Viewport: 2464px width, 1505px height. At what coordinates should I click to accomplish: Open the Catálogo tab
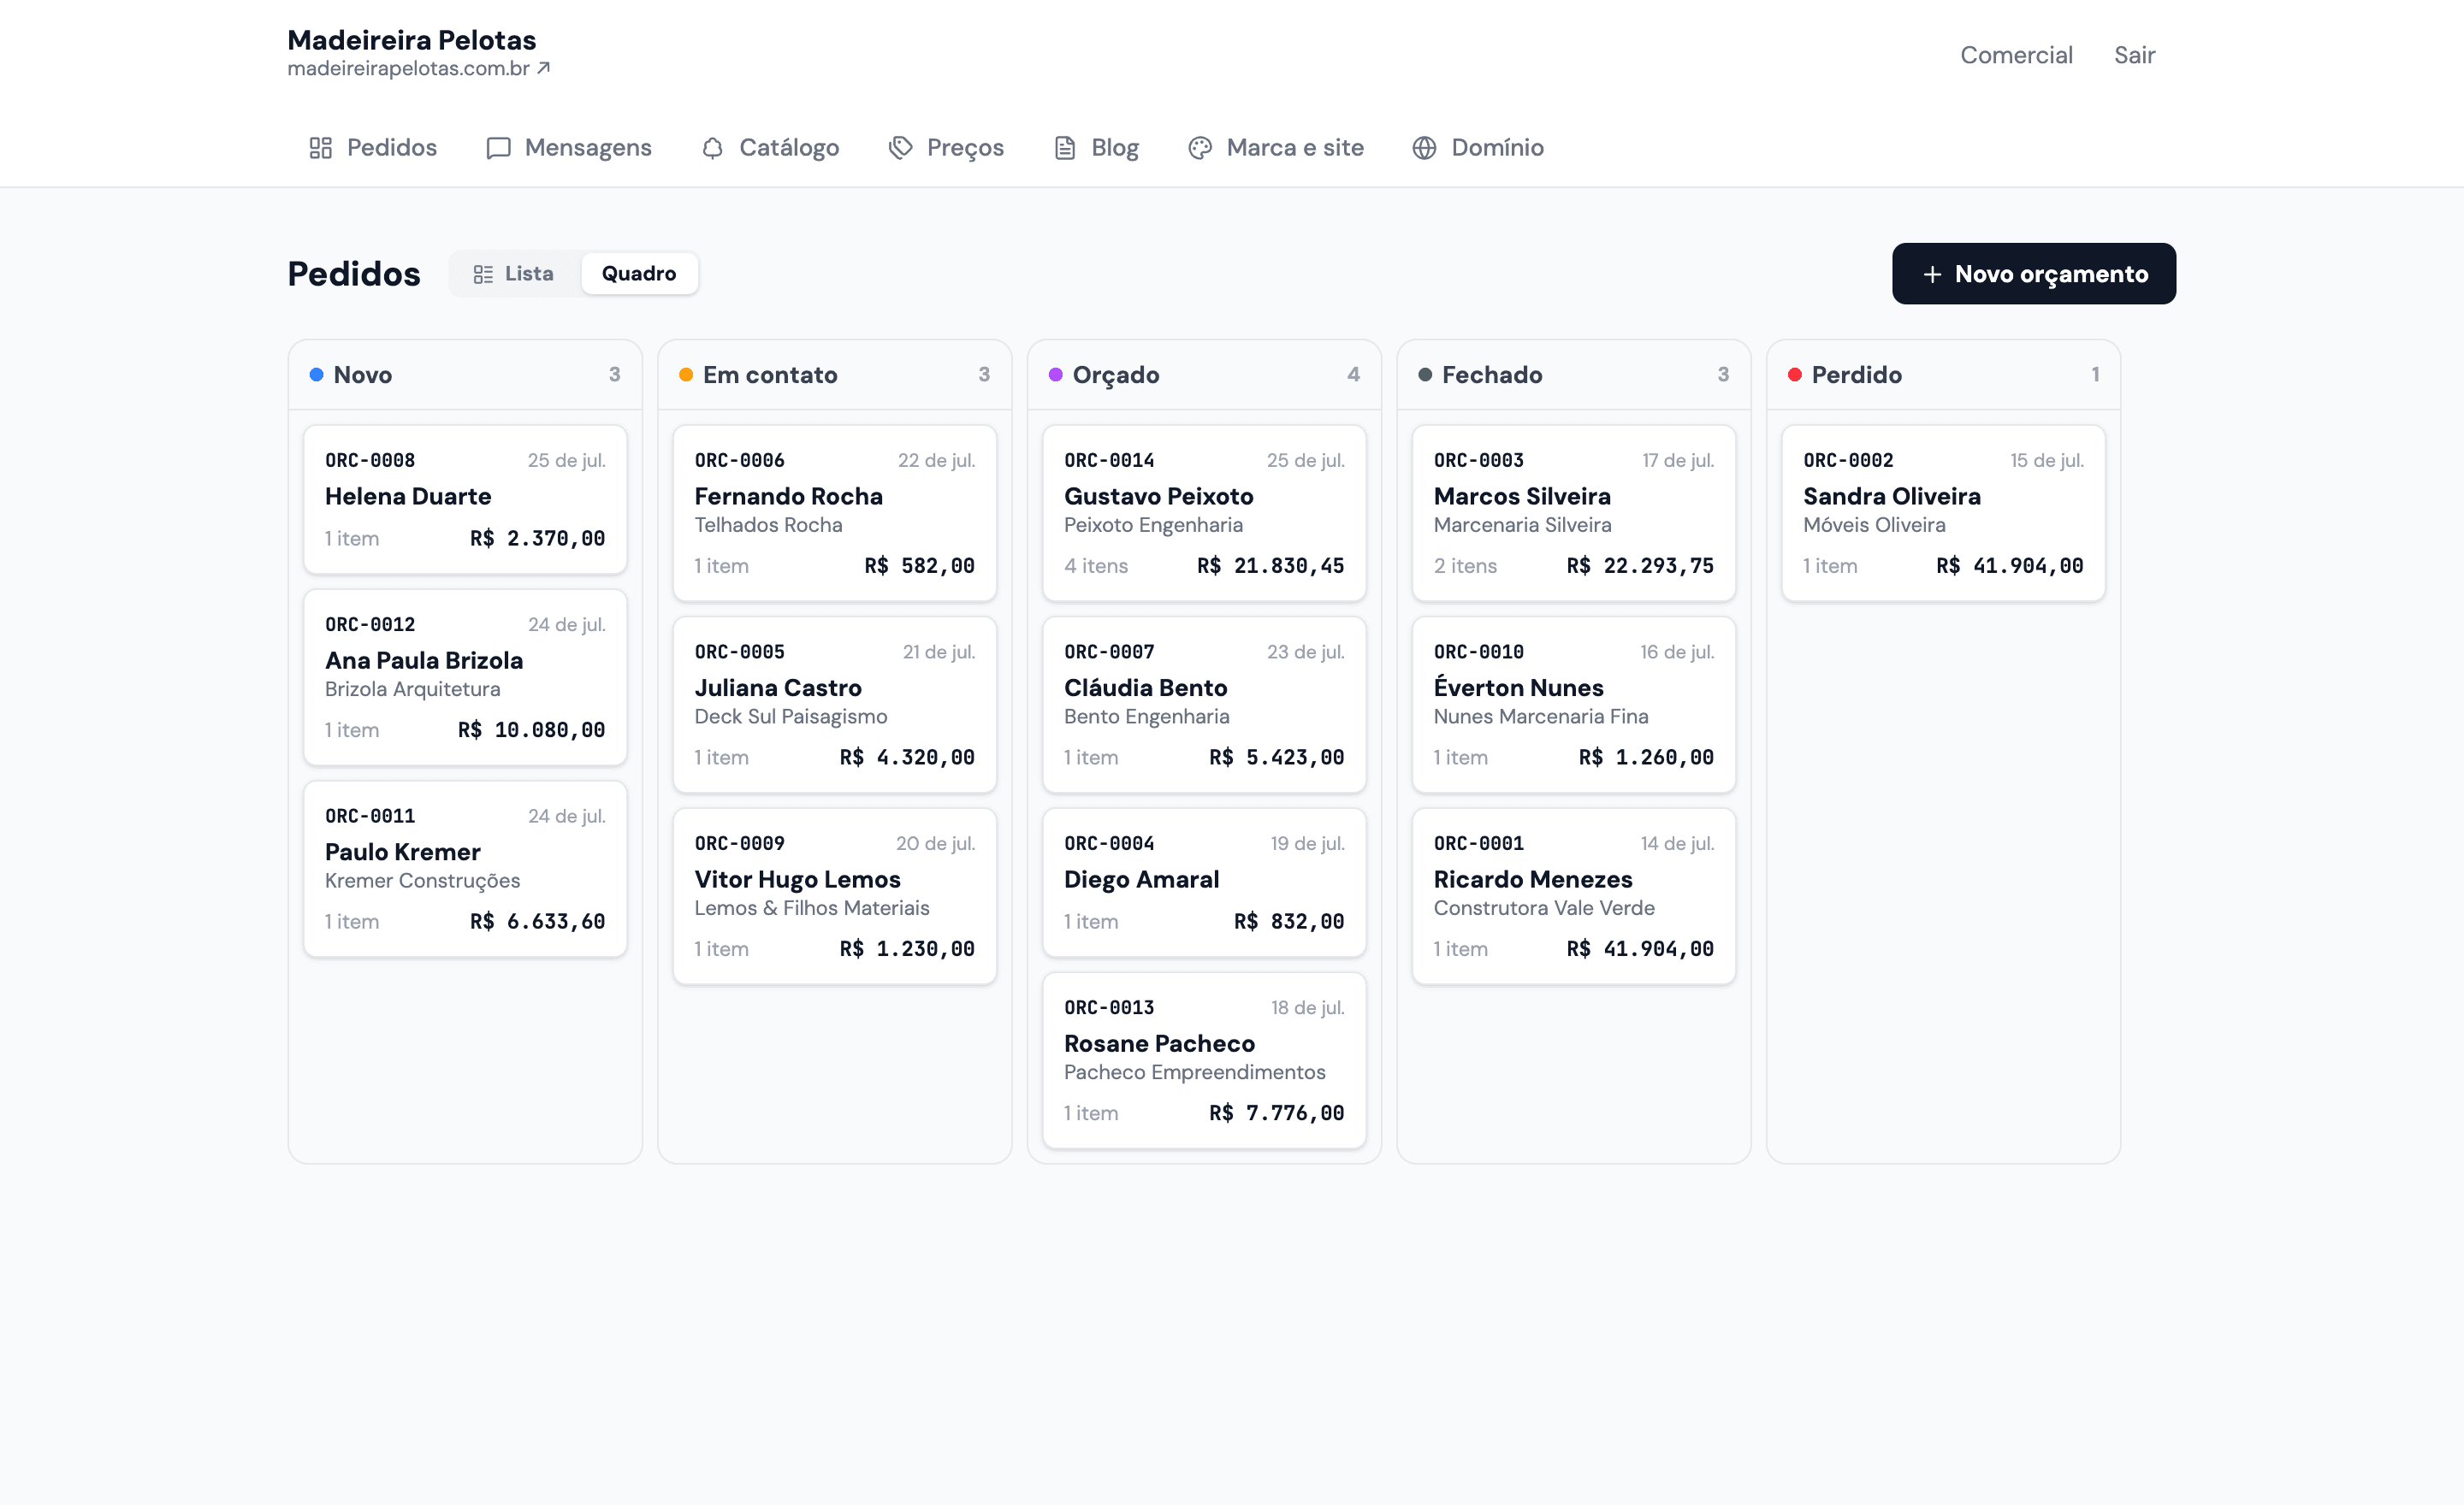[770, 148]
